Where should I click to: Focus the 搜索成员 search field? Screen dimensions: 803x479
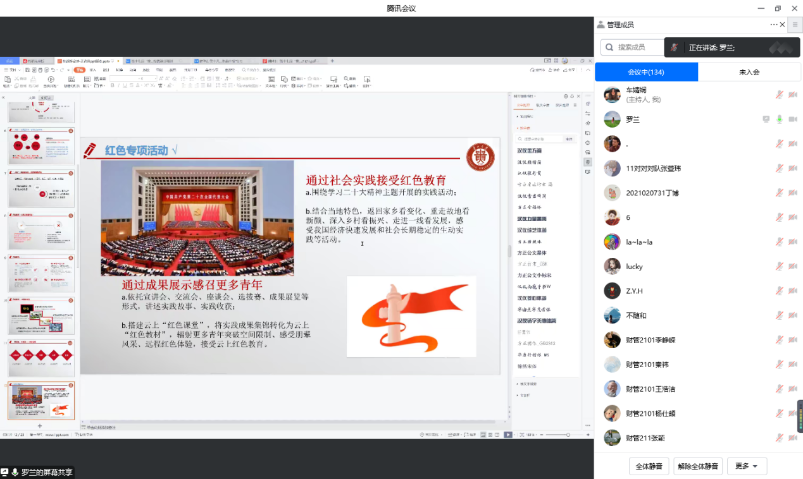(x=633, y=47)
